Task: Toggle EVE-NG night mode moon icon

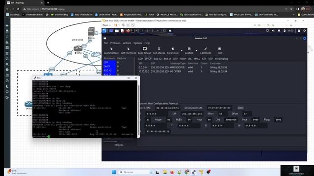Action: point(7,86)
